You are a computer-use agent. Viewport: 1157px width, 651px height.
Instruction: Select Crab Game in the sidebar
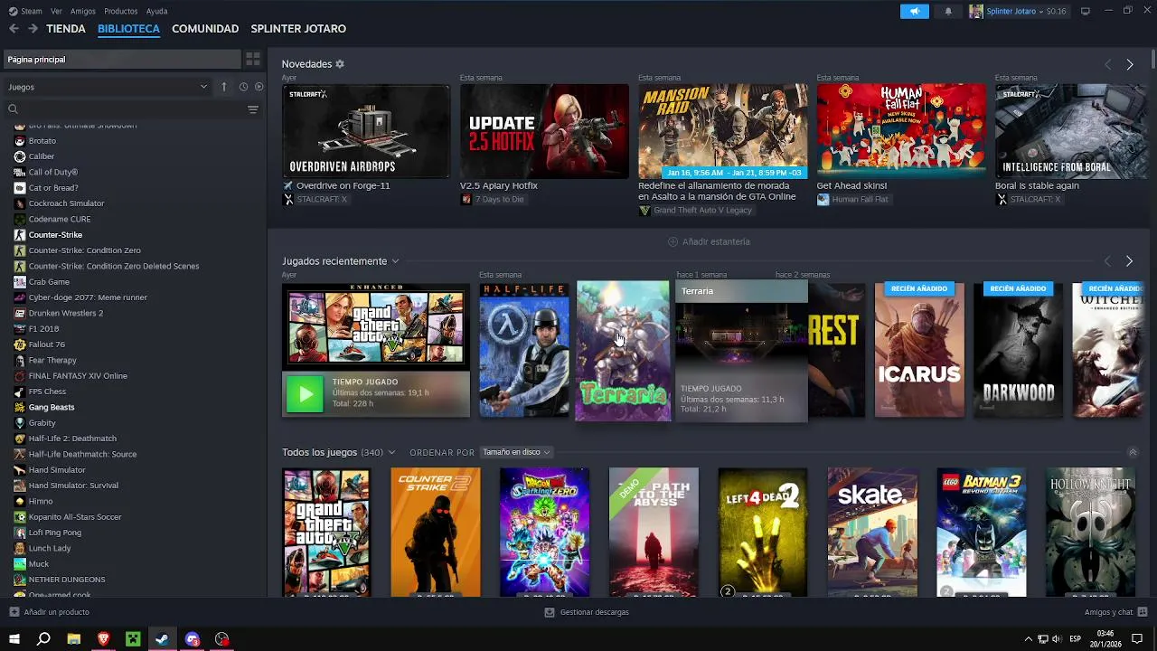[x=49, y=282]
